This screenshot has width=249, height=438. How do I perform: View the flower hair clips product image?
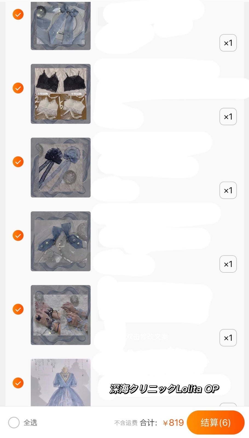click(x=60, y=168)
